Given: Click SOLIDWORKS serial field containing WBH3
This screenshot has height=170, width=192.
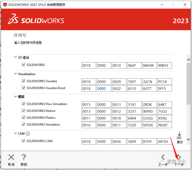Looking at the screenshot, I should pyautogui.click(x=165, y=65).
